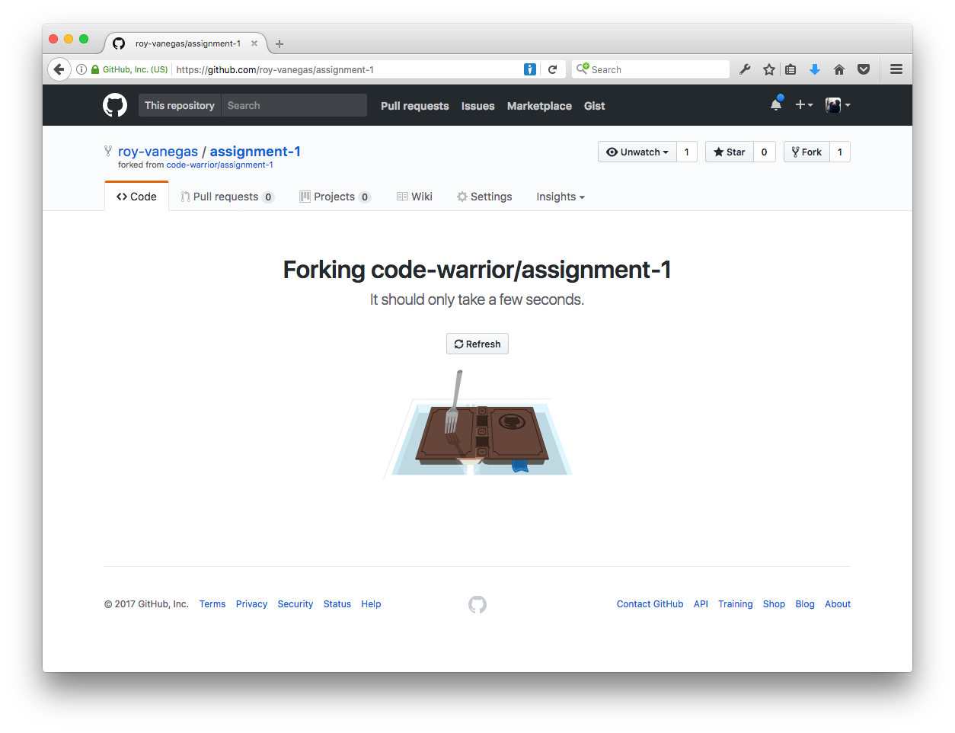This screenshot has width=955, height=733.
Task: Click the GitHub, Inc. secure lock indicator
Action: pos(129,69)
